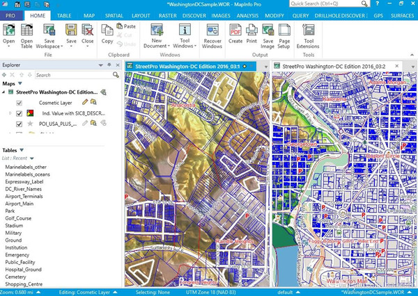Image resolution: width=418 pixels, height=296 pixels.
Task: Expand the Ind. Value layer tree node
Action: pos(10,113)
